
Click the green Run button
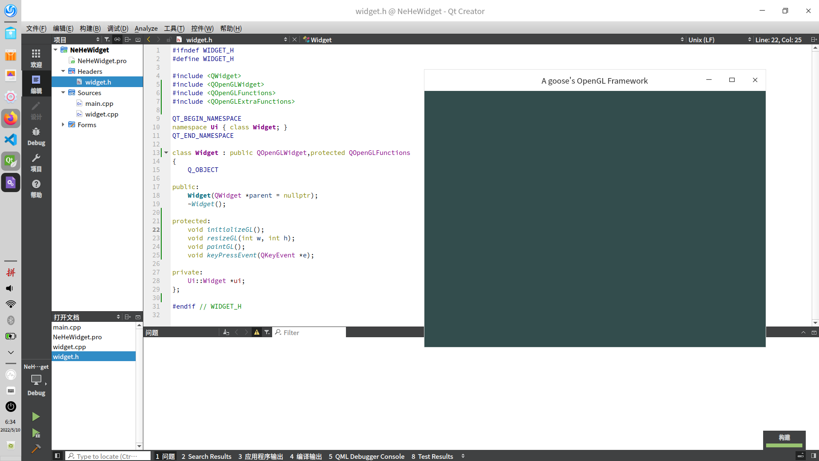pos(36,417)
